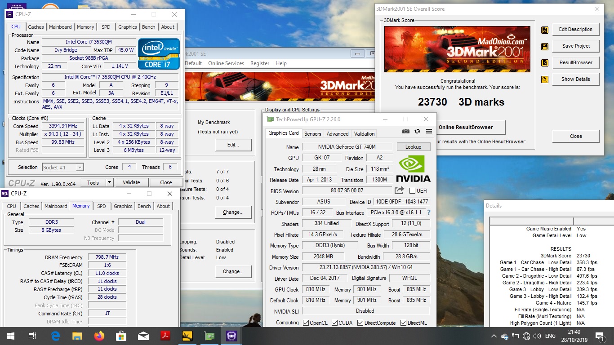
Task: Click the BIOS export share icon in GPU-Z
Action: [x=399, y=190]
